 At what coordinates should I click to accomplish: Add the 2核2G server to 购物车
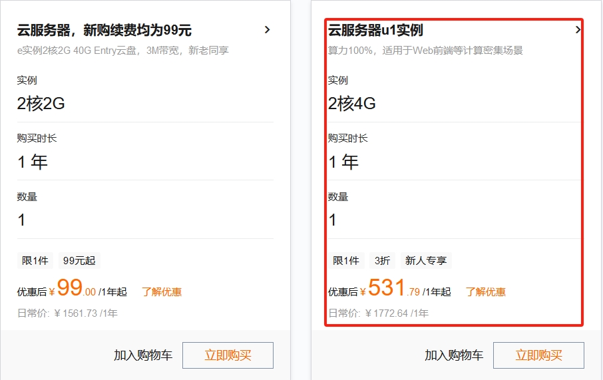coord(142,355)
